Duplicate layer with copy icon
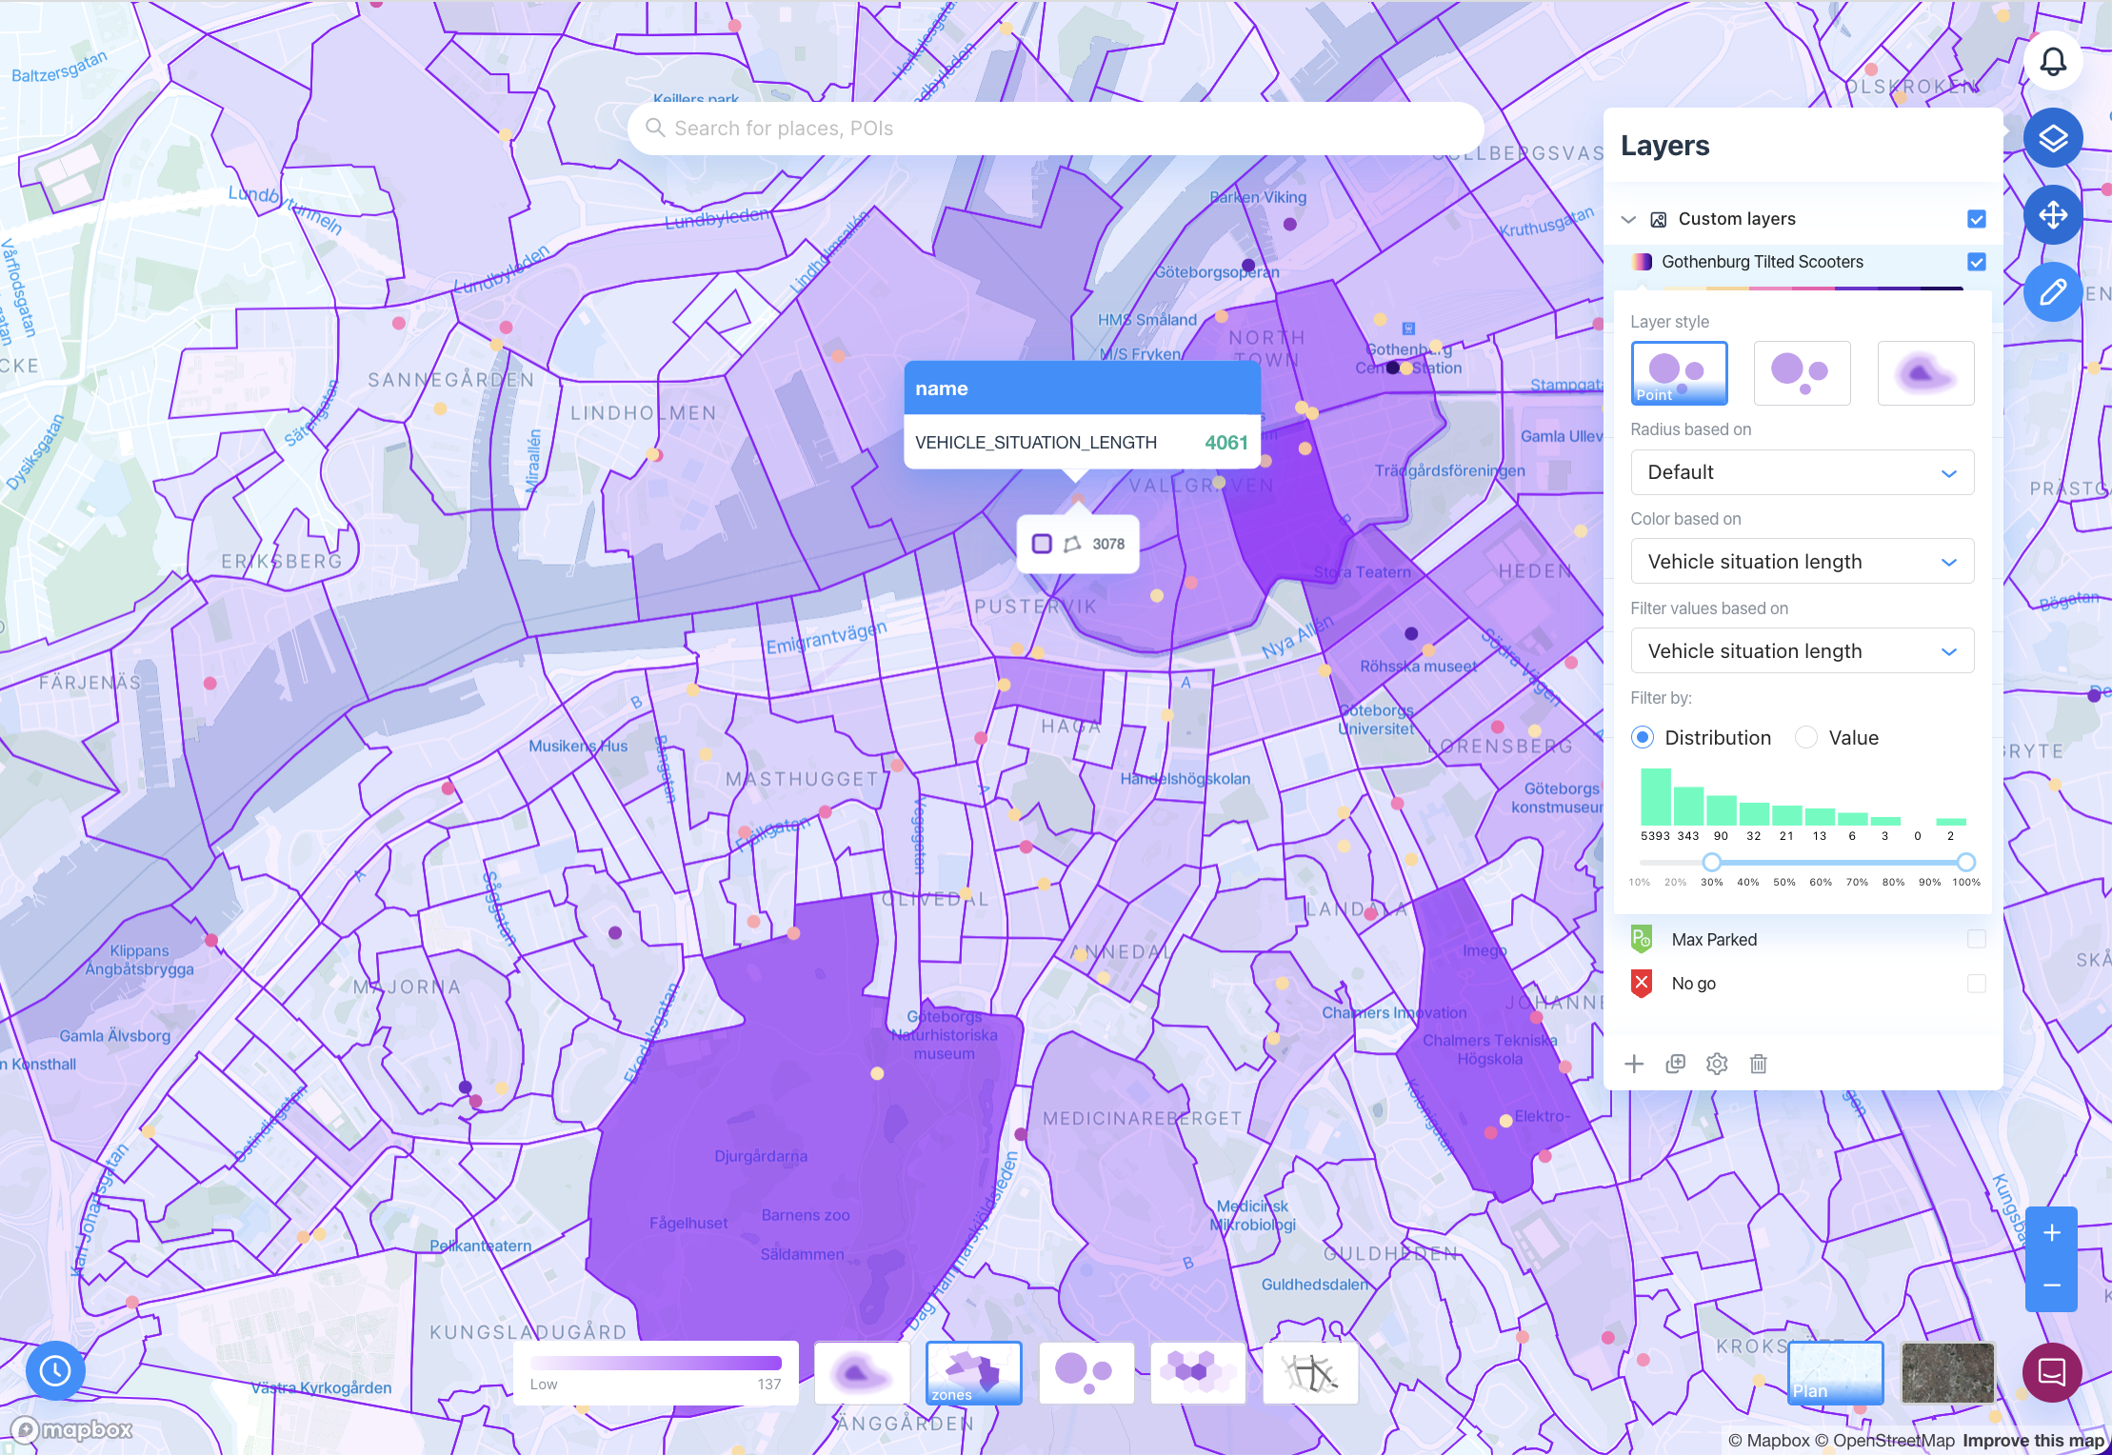 1675,1064
